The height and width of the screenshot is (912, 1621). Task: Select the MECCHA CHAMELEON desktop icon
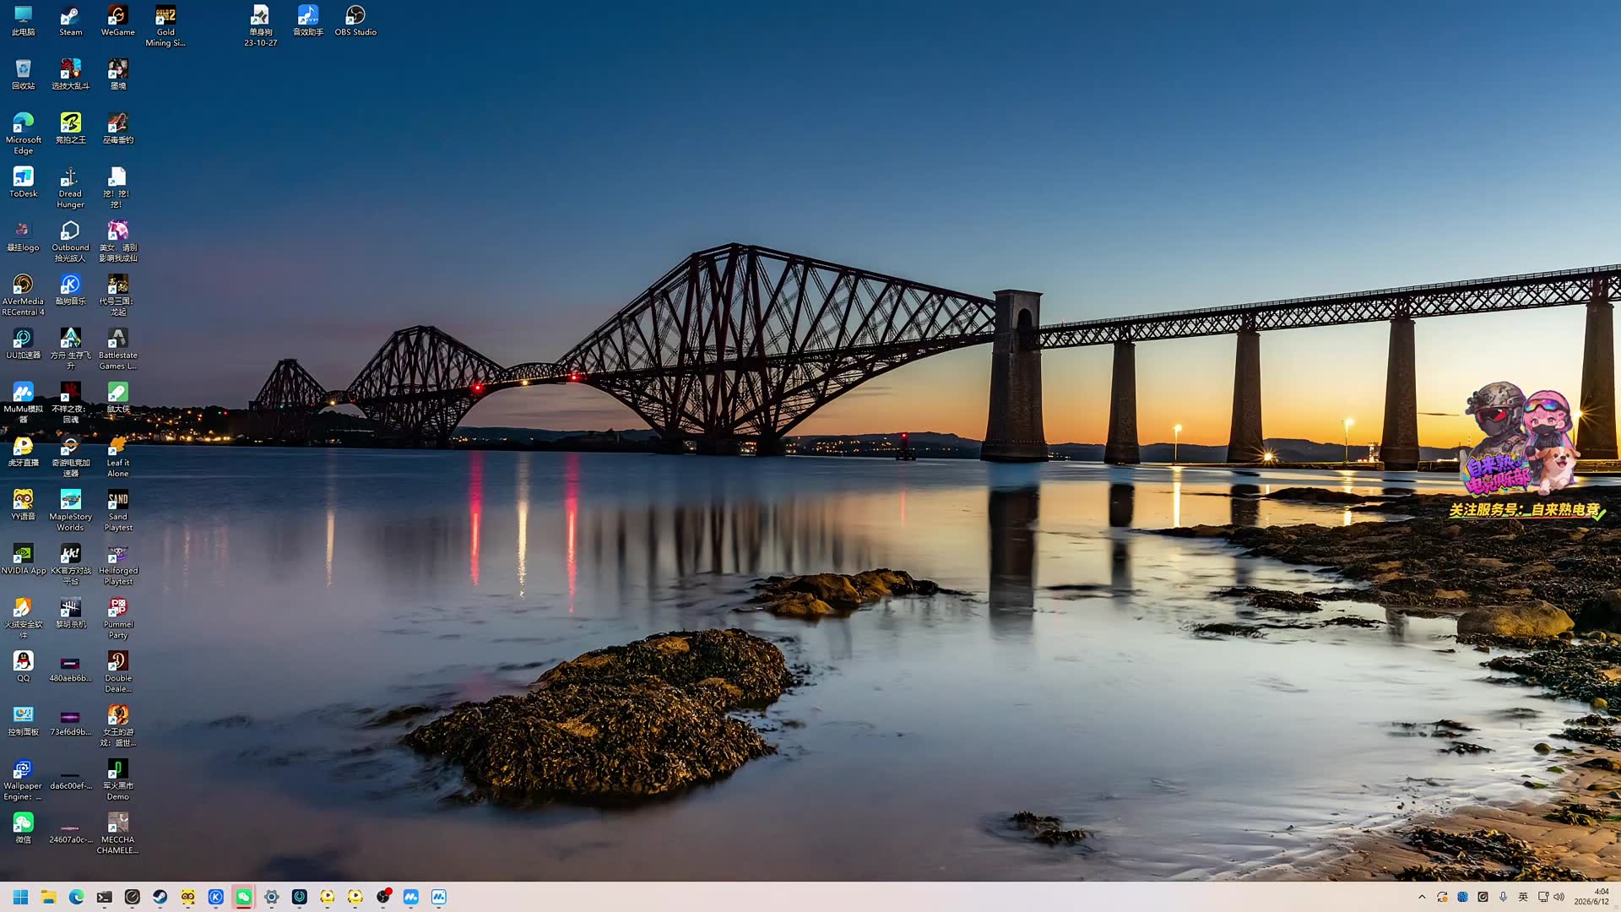pos(117,833)
